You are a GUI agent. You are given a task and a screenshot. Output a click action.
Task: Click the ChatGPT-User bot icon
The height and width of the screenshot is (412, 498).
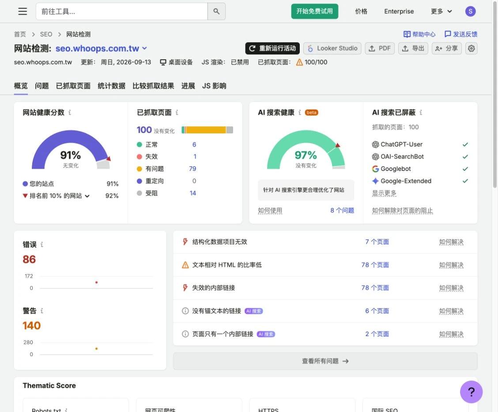(x=375, y=144)
